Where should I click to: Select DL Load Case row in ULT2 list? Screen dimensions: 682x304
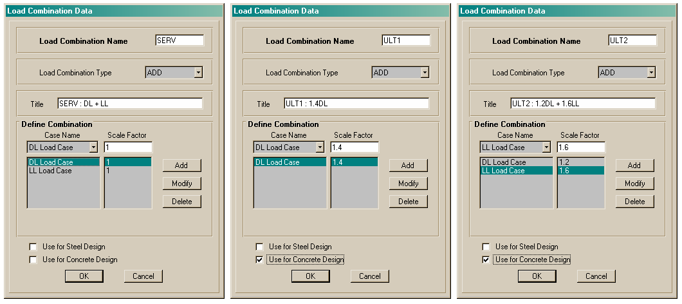[x=517, y=162]
